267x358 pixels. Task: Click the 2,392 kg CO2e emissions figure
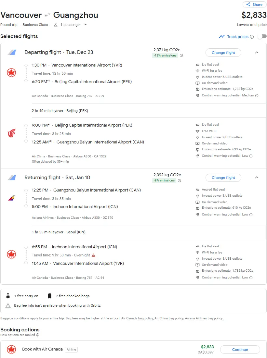pos(167,175)
